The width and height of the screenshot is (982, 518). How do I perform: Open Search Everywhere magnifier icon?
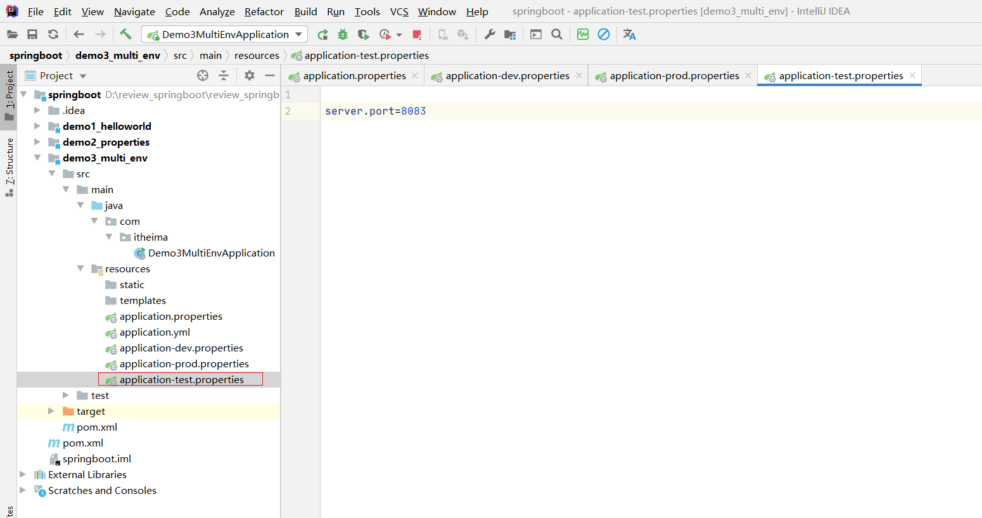pyautogui.click(x=557, y=34)
